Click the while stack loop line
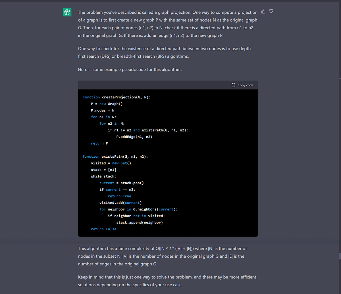 click(103, 176)
